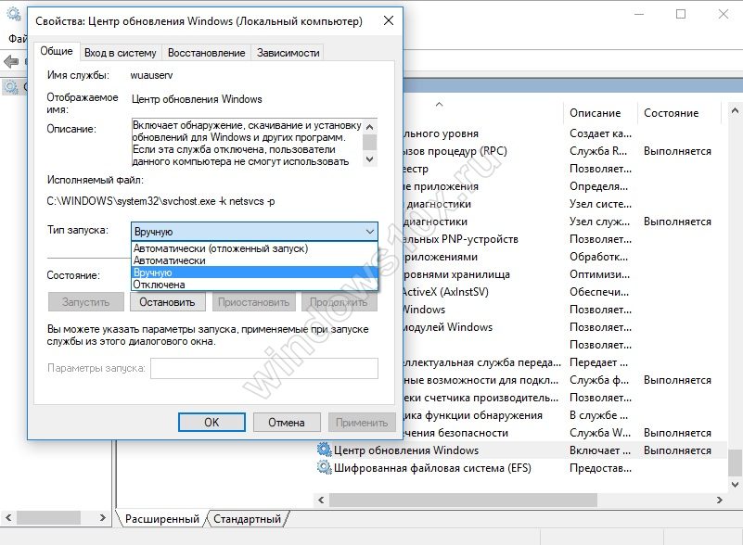
Task: Click the Запустить button
Action: (x=85, y=302)
